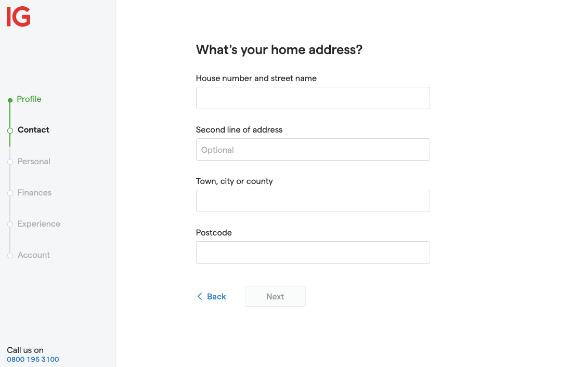Click the Personal step circle
This screenshot has height=367, width=570.
10,162
